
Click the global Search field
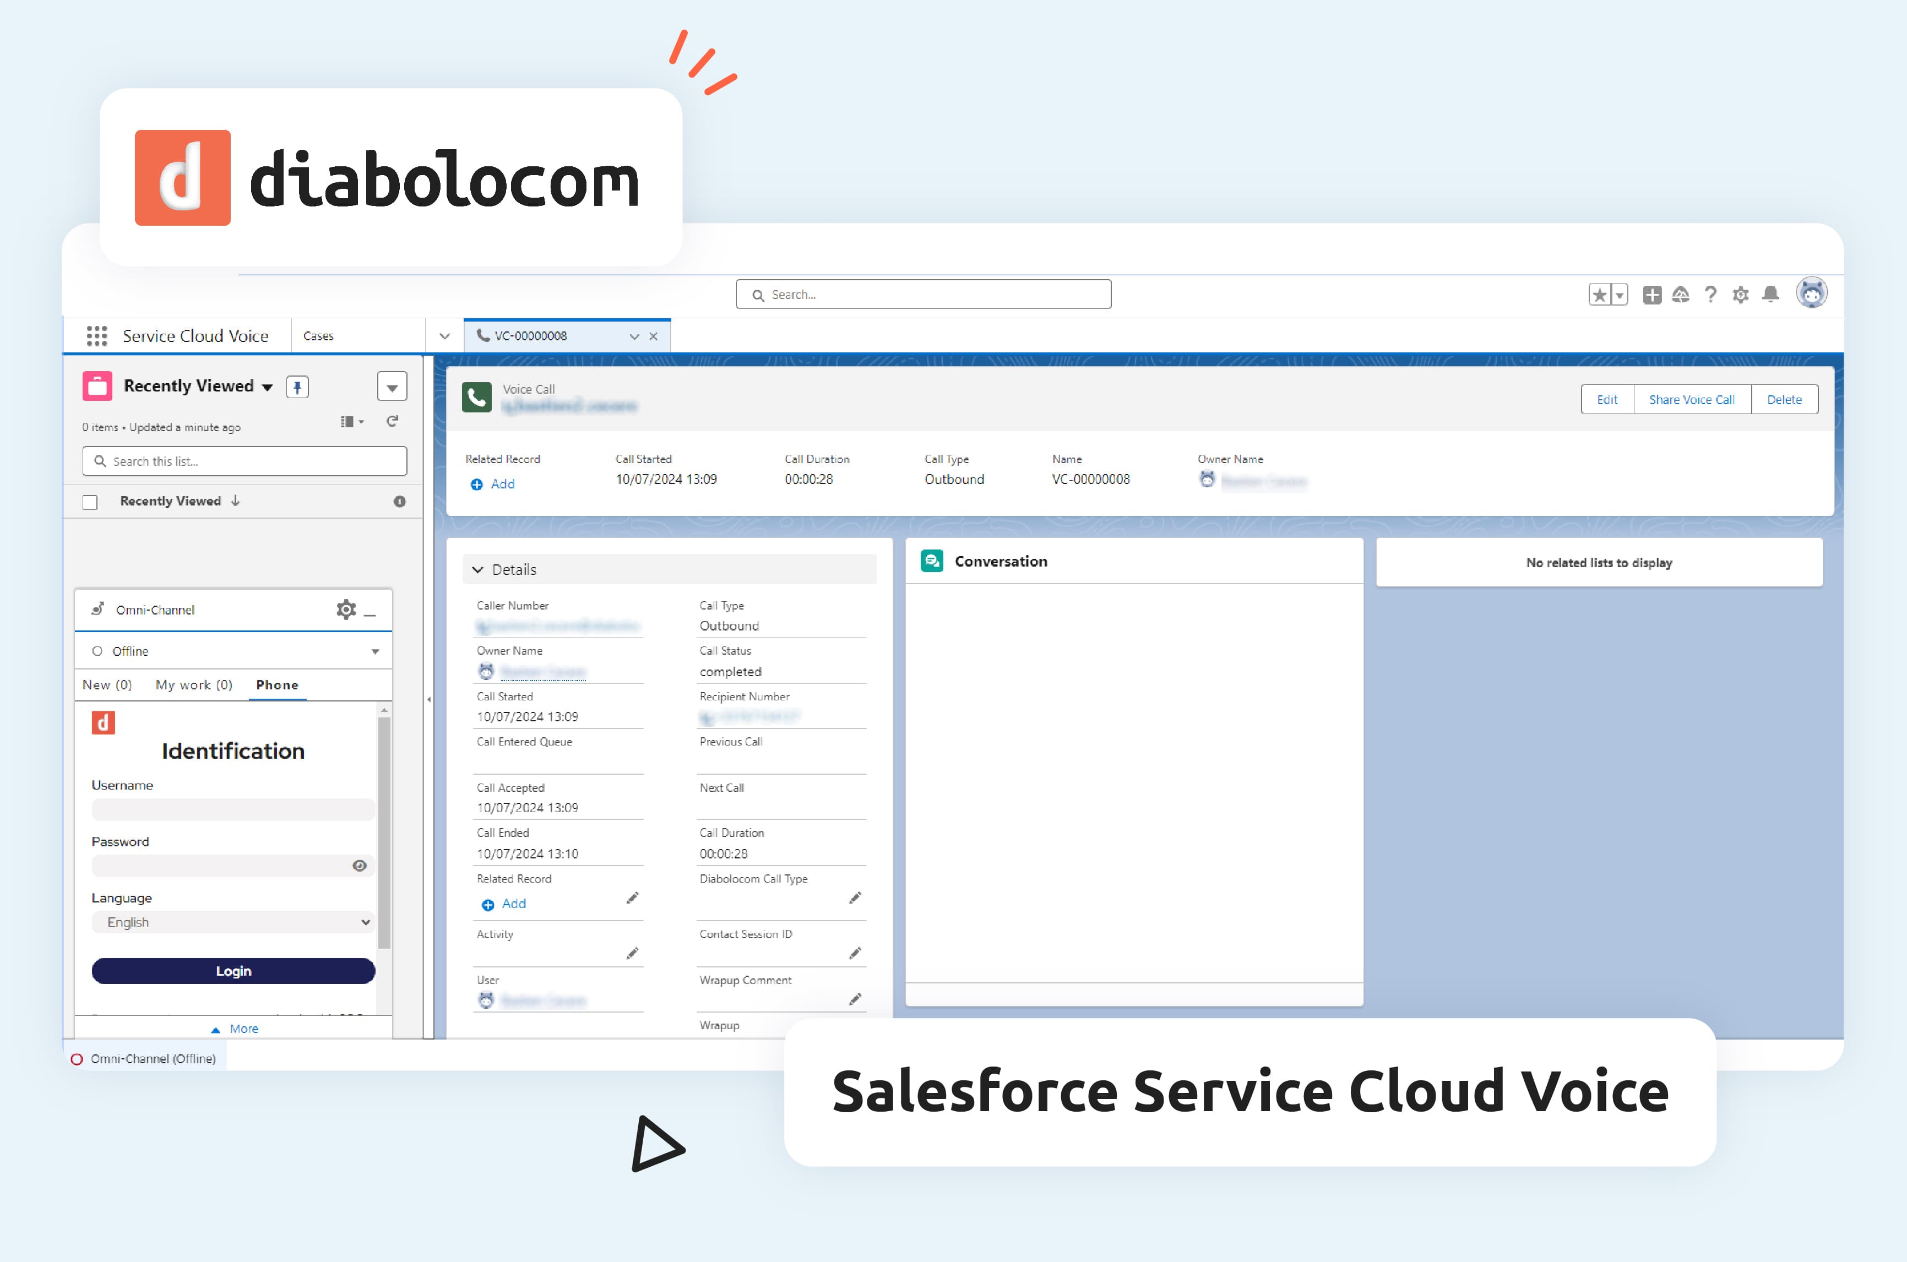pos(923,295)
